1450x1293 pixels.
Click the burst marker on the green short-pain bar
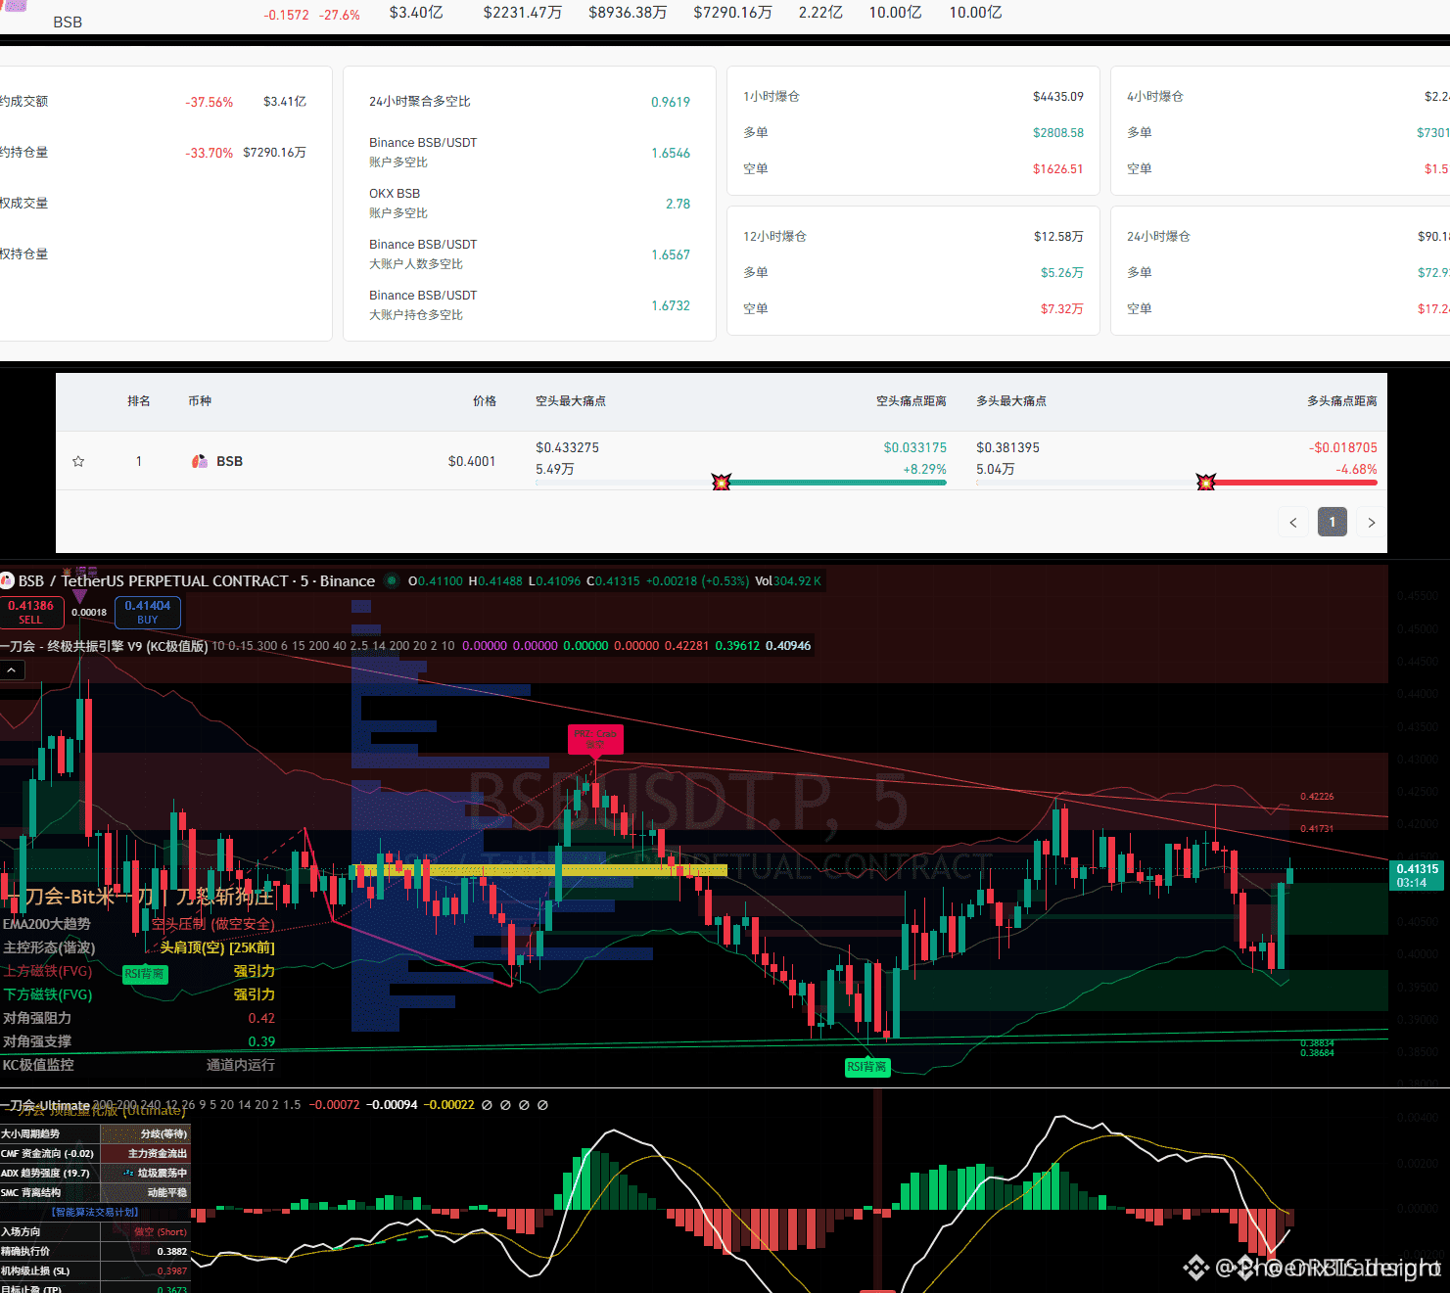pyautogui.click(x=722, y=483)
